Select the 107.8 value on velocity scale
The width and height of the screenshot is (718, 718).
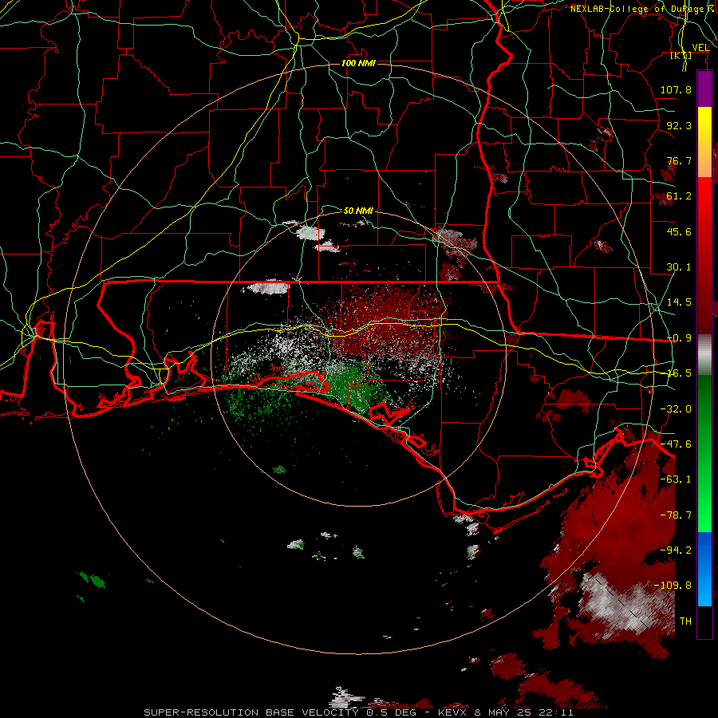[676, 89]
